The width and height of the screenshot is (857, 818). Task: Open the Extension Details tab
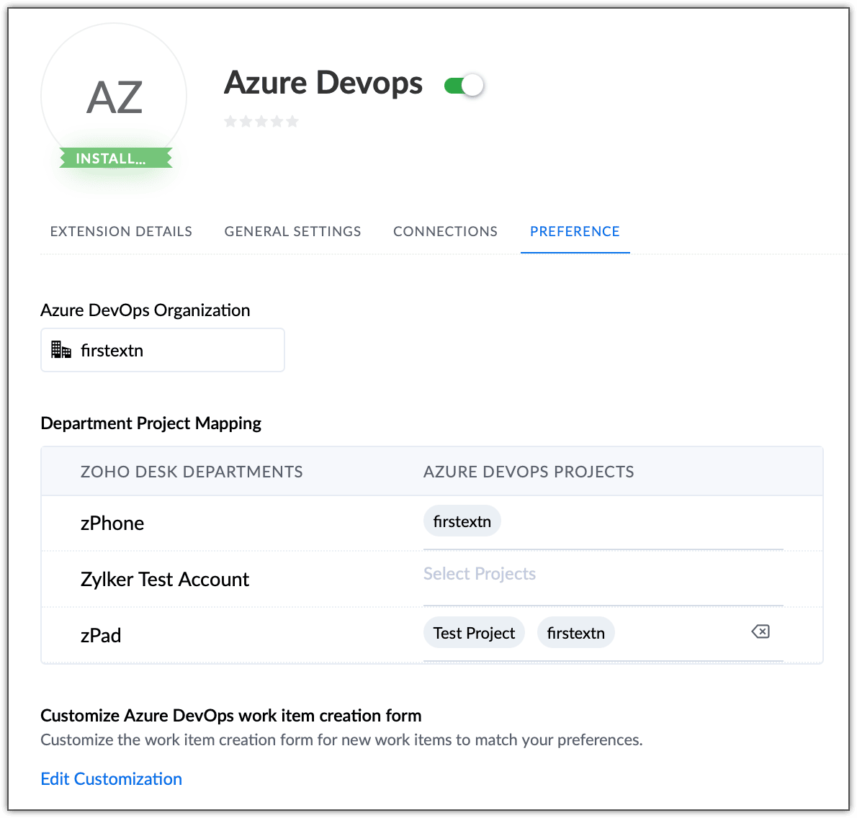[x=121, y=231]
